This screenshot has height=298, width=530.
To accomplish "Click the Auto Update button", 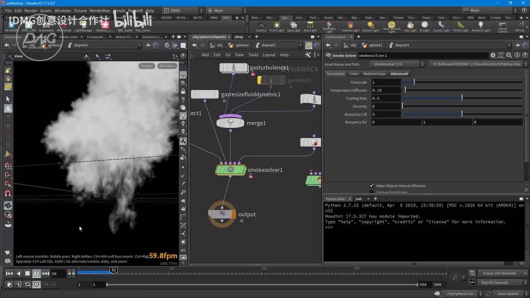I will point(508,294).
